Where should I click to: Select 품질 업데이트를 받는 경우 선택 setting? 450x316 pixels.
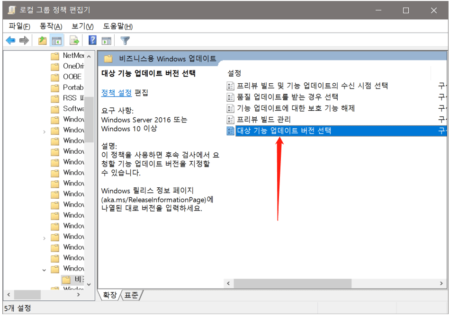tap(288, 97)
